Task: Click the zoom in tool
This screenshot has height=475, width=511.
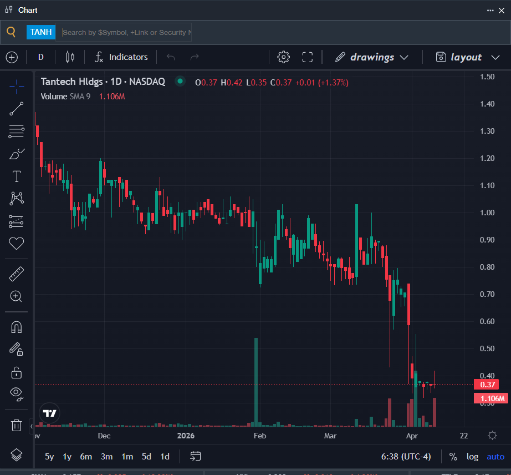Action: [x=17, y=296]
